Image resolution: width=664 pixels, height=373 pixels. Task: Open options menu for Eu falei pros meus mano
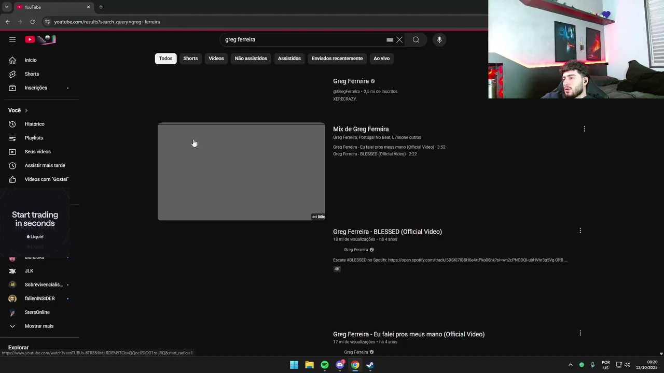click(x=580, y=333)
